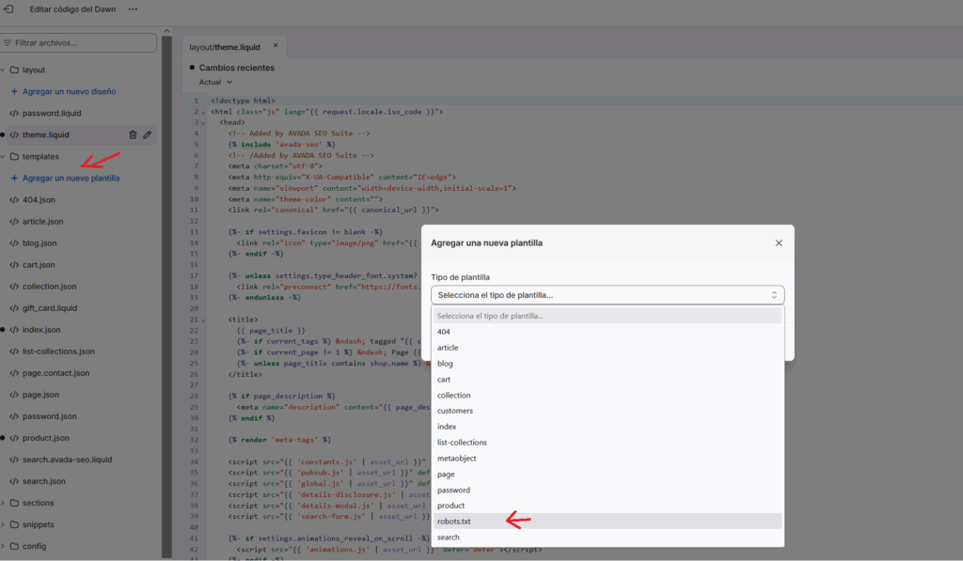Select robots.txt from the template list
The width and height of the screenshot is (963, 561).
[x=456, y=521]
